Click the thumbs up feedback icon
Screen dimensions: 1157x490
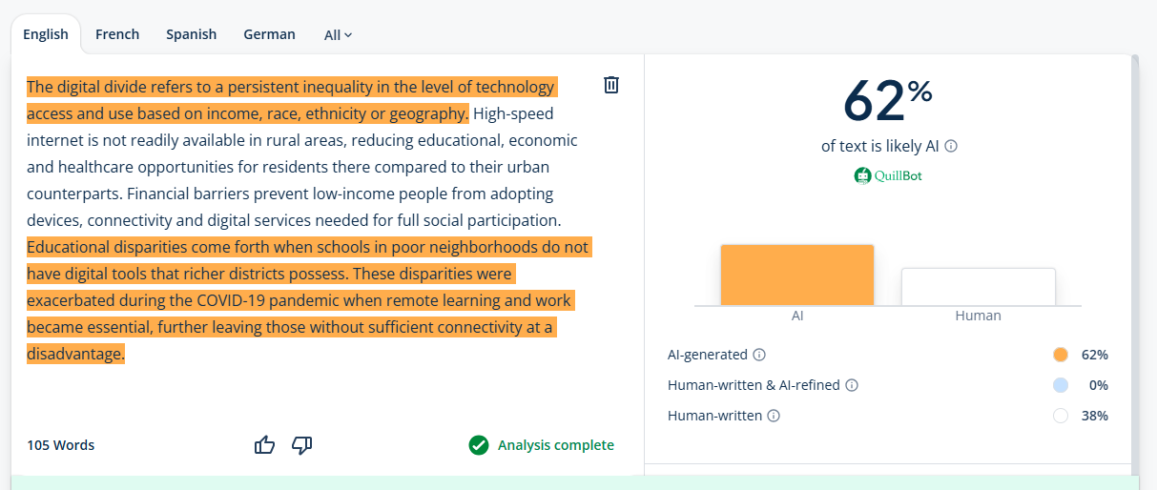(x=264, y=445)
